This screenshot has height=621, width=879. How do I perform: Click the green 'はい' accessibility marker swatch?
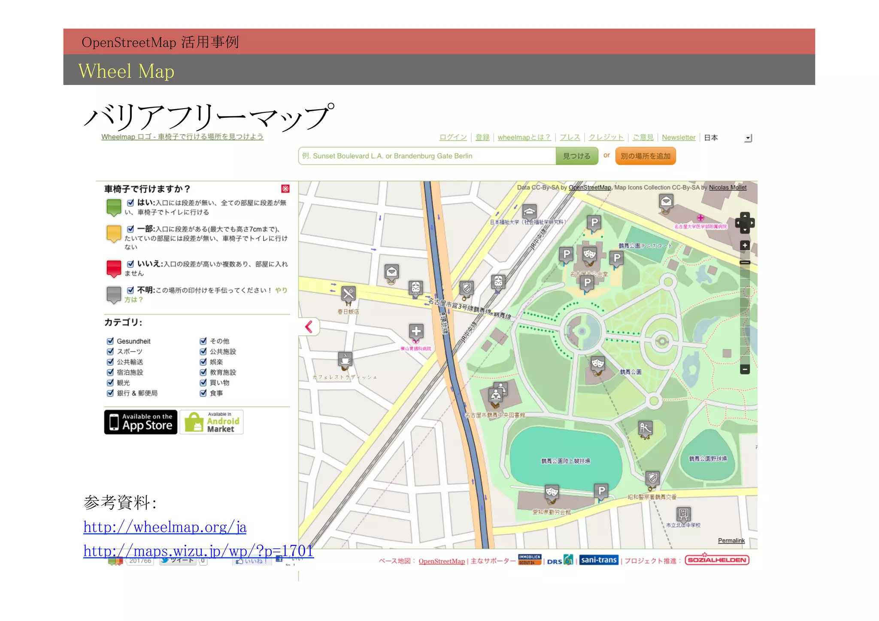tap(114, 208)
